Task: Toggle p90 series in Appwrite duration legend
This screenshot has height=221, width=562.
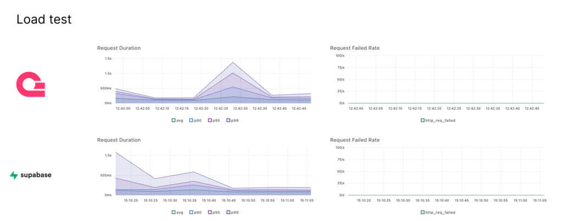Action: pyautogui.click(x=195, y=120)
